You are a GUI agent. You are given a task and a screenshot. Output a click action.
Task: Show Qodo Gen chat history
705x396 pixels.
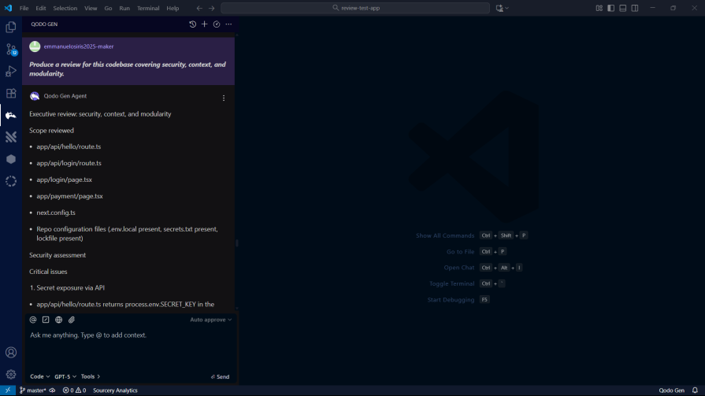pos(193,24)
